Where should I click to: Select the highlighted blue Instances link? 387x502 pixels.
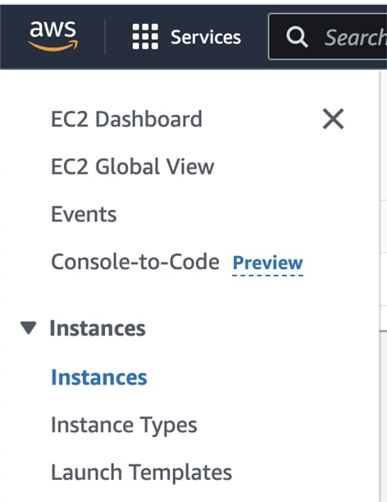tap(99, 377)
